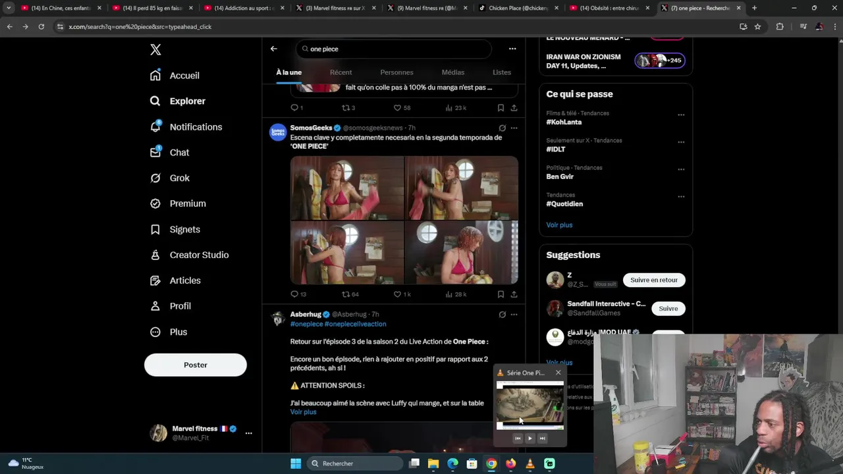Switch to the Listes tab
The height and width of the screenshot is (474, 843).
pos(502,72)
